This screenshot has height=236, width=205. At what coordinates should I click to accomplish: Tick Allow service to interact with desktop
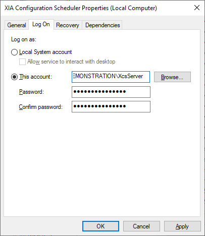click(x=22, y=62)
